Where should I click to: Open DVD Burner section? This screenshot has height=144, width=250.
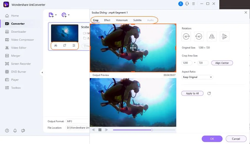(16, 72)
